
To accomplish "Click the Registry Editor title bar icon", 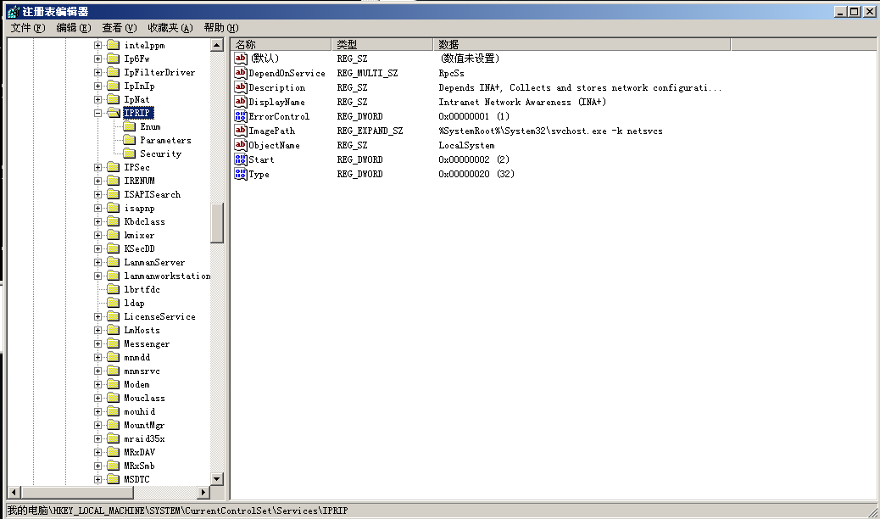I will (13, 11).
